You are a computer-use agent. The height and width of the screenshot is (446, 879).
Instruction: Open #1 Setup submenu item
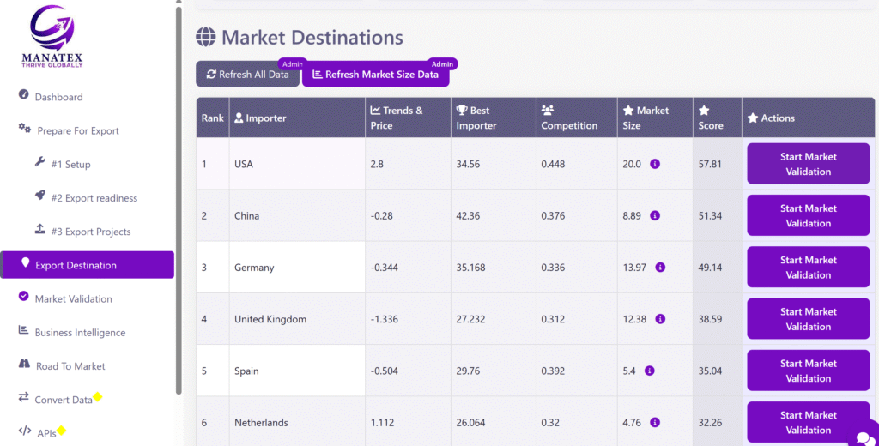coord(70,165)
